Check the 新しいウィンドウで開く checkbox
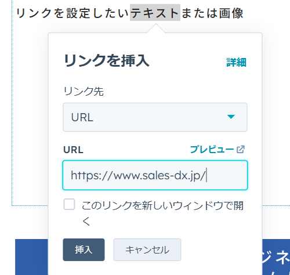The width and height of the screenshot is (290, 275). point(69,204)
